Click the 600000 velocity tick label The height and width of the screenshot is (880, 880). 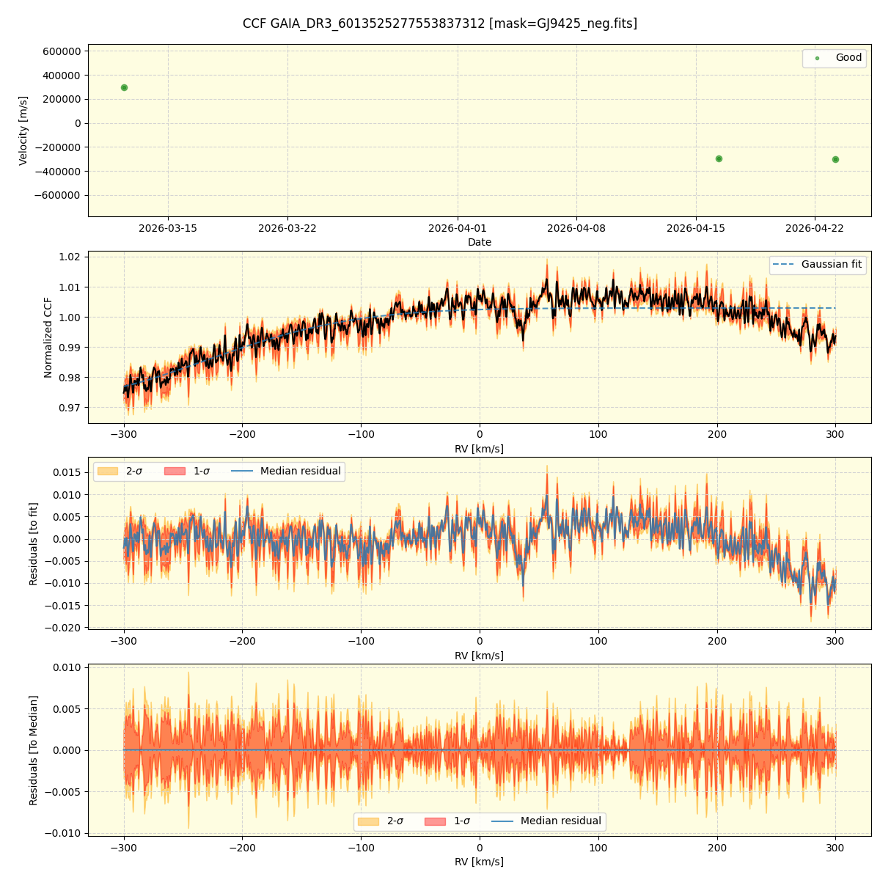(x=62, y=51)
